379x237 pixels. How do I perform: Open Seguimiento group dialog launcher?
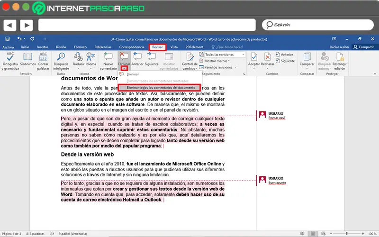244,74
